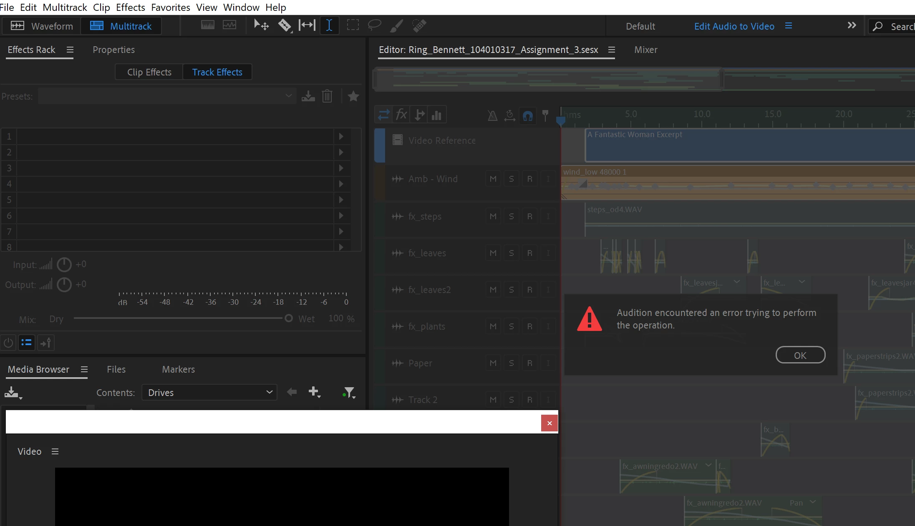Arm the fx_leaves track for record
Screen dimensions: 915x526
pos(529,253)
